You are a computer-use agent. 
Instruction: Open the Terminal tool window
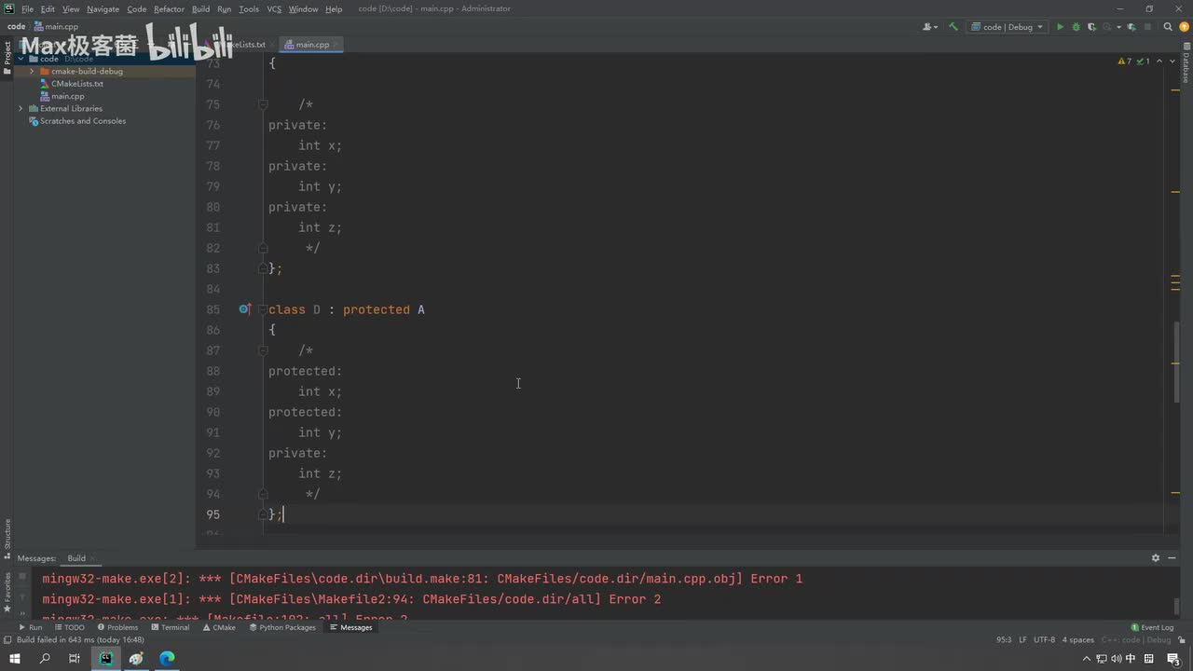[x=170, y=628]
